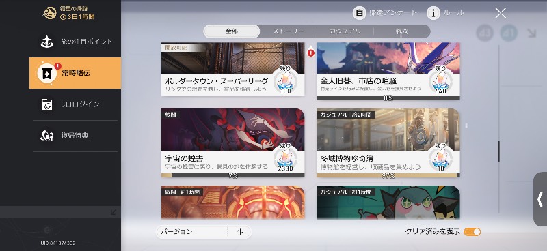The width and height of the screenshot is (547, 251).
Task: Click the 復帰特典 icon
Action: pyautogui.click(x=47, y=136)
